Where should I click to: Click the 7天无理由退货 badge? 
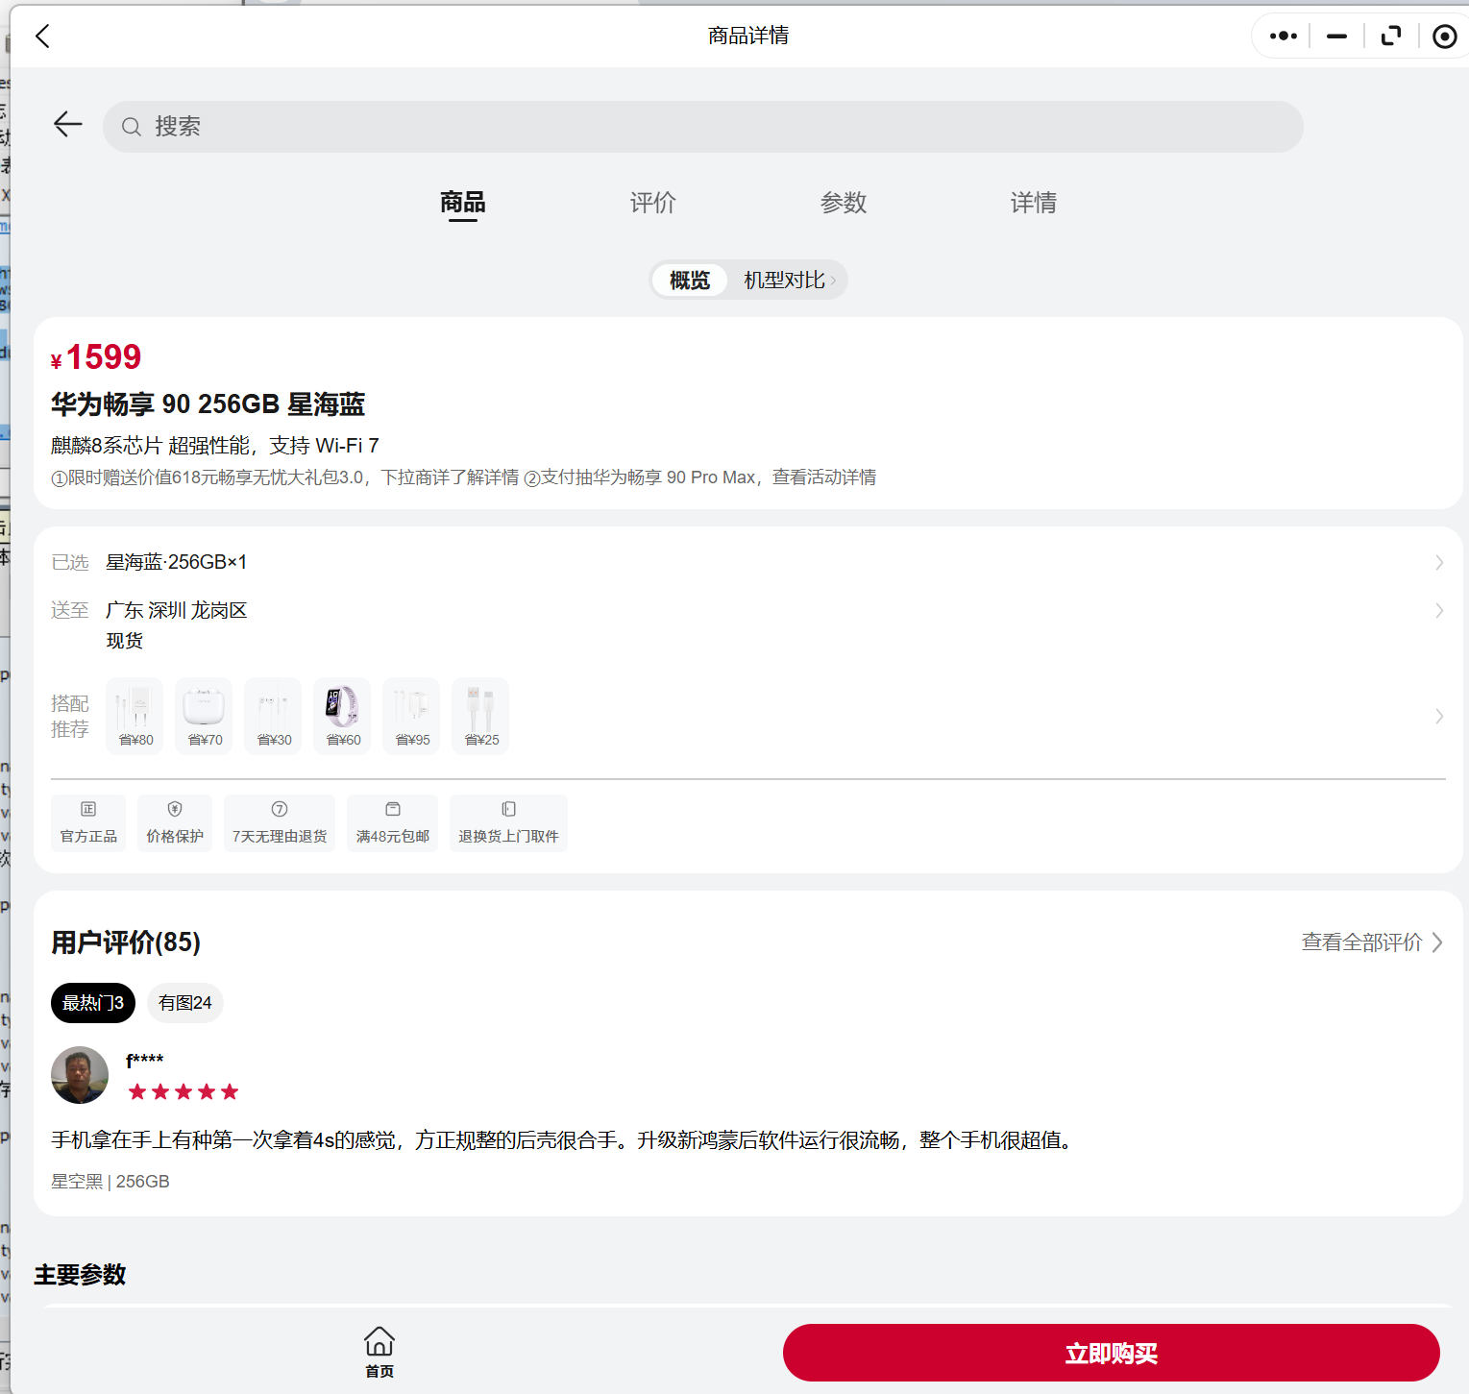pyautogui.click(x=280, y=822)
